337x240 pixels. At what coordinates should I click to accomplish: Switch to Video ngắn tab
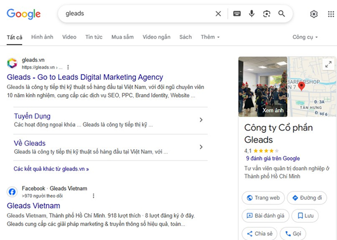(x=156, y=37)
